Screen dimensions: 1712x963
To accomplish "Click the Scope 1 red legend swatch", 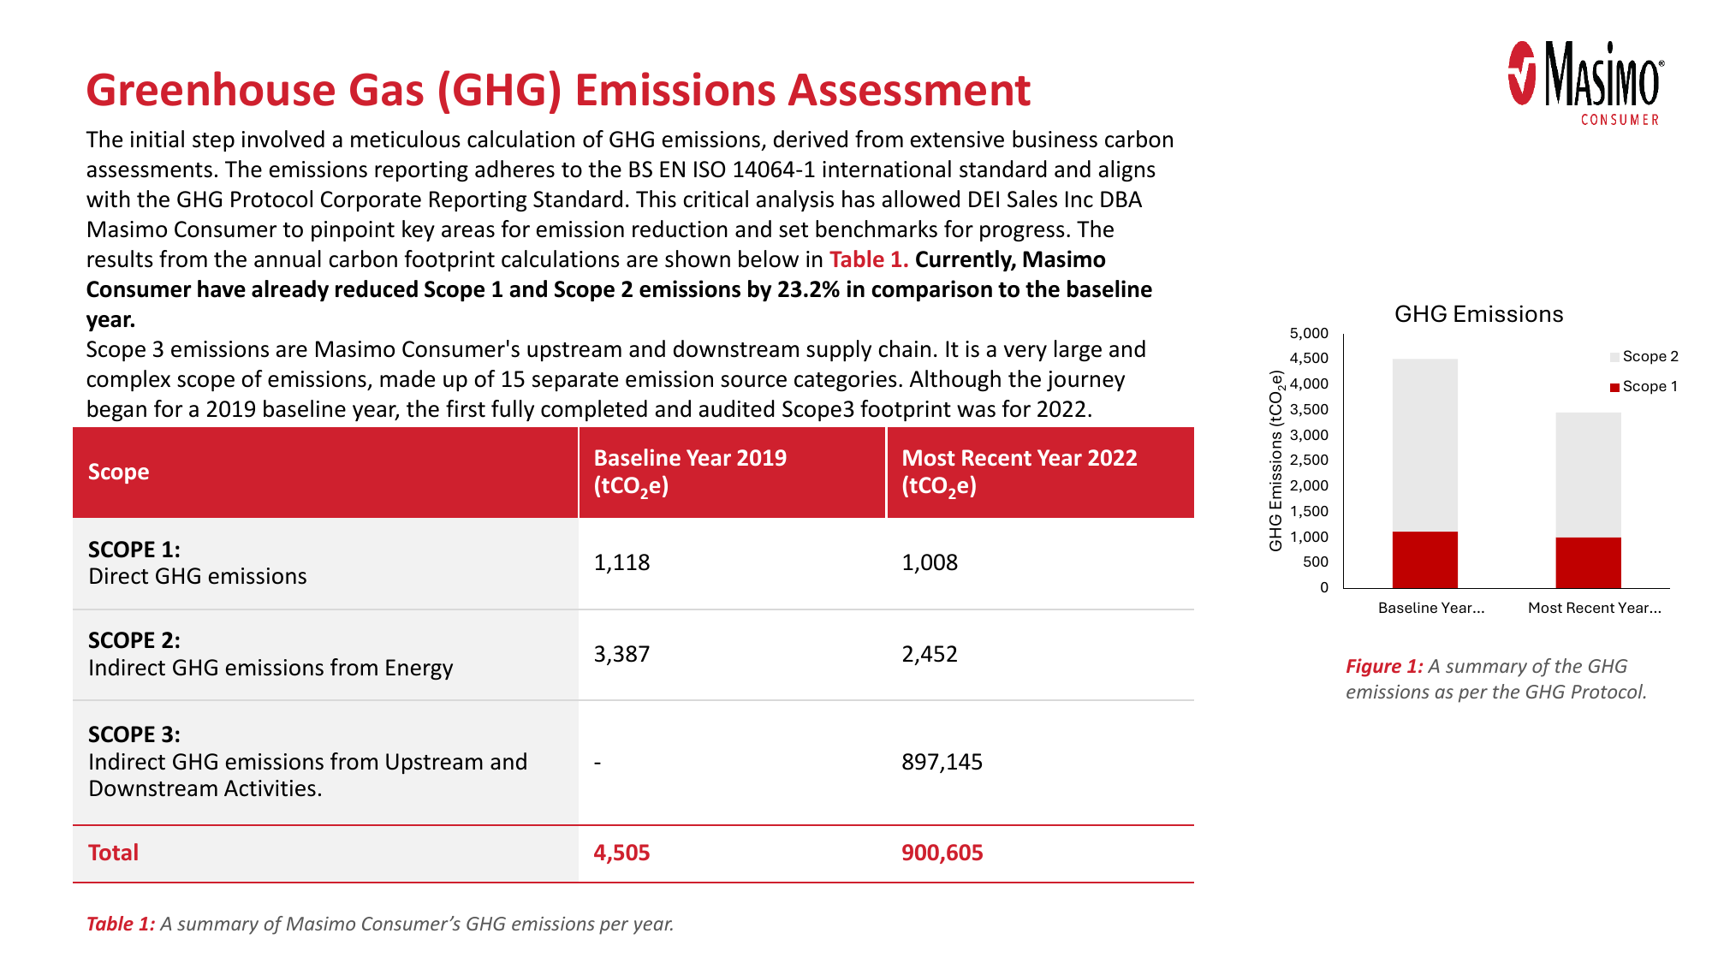I will pyautogui.click(x=1614, y=387).
